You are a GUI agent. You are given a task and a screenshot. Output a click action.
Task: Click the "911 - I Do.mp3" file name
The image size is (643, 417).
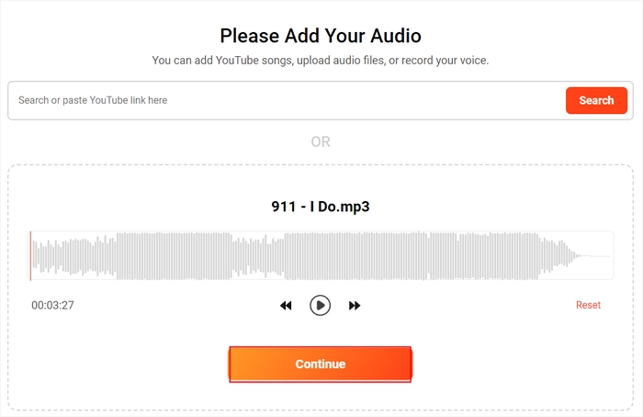[321, 207]
